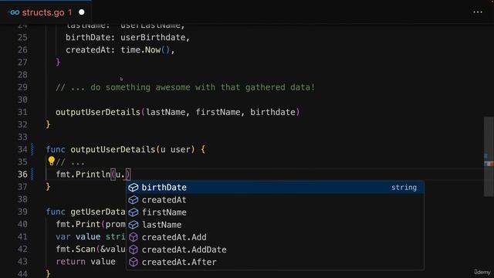The width and height of the screenshot is (494, 278).
Task: Click 'fmt.Println' on line 36
Action: pyautogui.click(x=83, y=175)
